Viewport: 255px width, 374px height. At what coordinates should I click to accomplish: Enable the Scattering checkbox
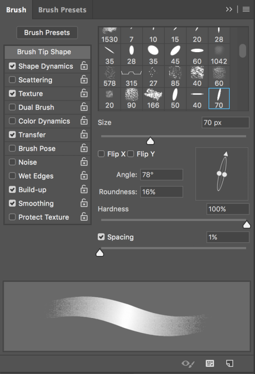12,80
